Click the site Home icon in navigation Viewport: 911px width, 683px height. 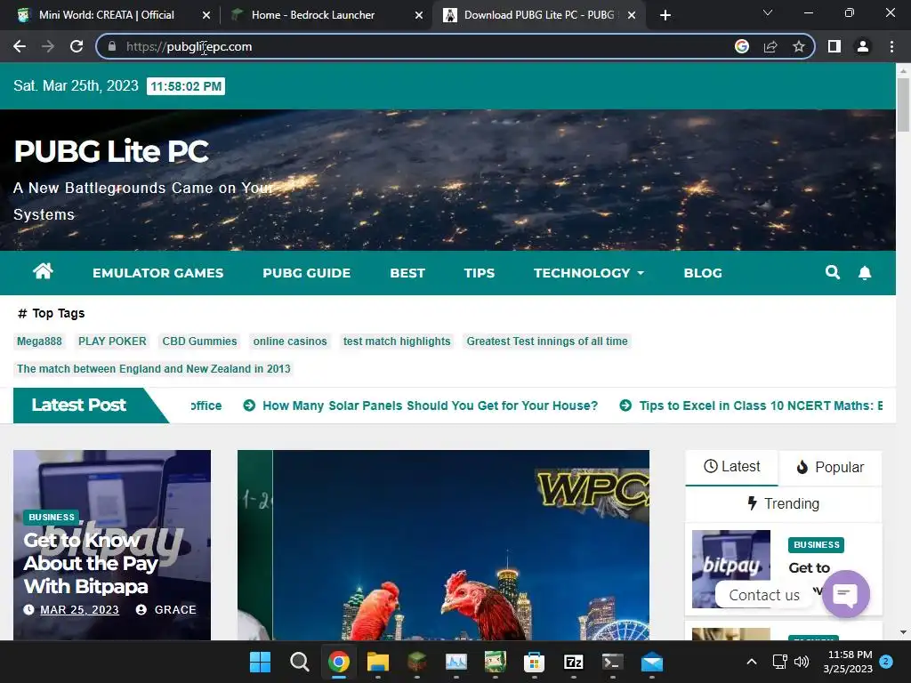(x=43, y=271)
